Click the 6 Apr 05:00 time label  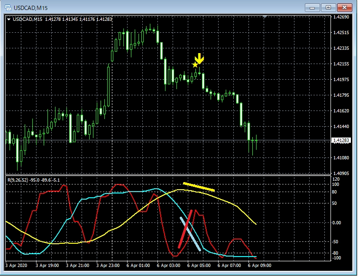tap(199, 265)
